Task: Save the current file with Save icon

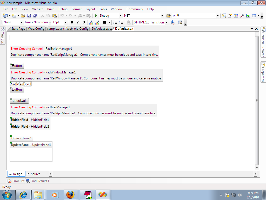Action: (29, 16)
